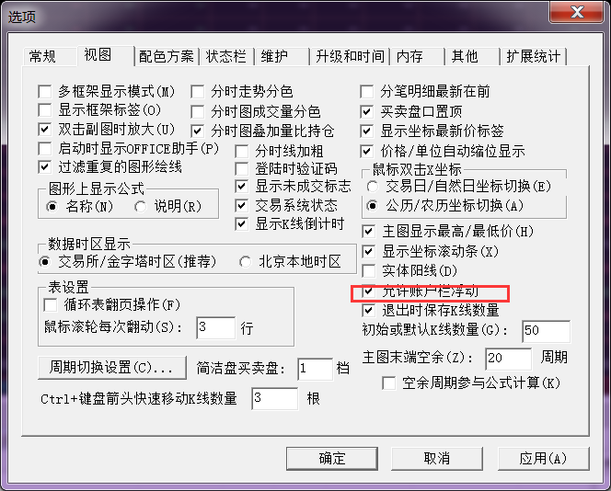
Task: Uncheck 双击副图时放大(U)
Action: point(45,129)
